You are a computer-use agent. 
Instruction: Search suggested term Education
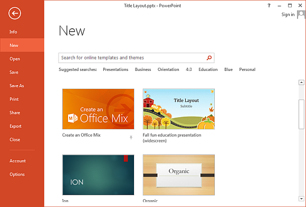pos(208,69)
